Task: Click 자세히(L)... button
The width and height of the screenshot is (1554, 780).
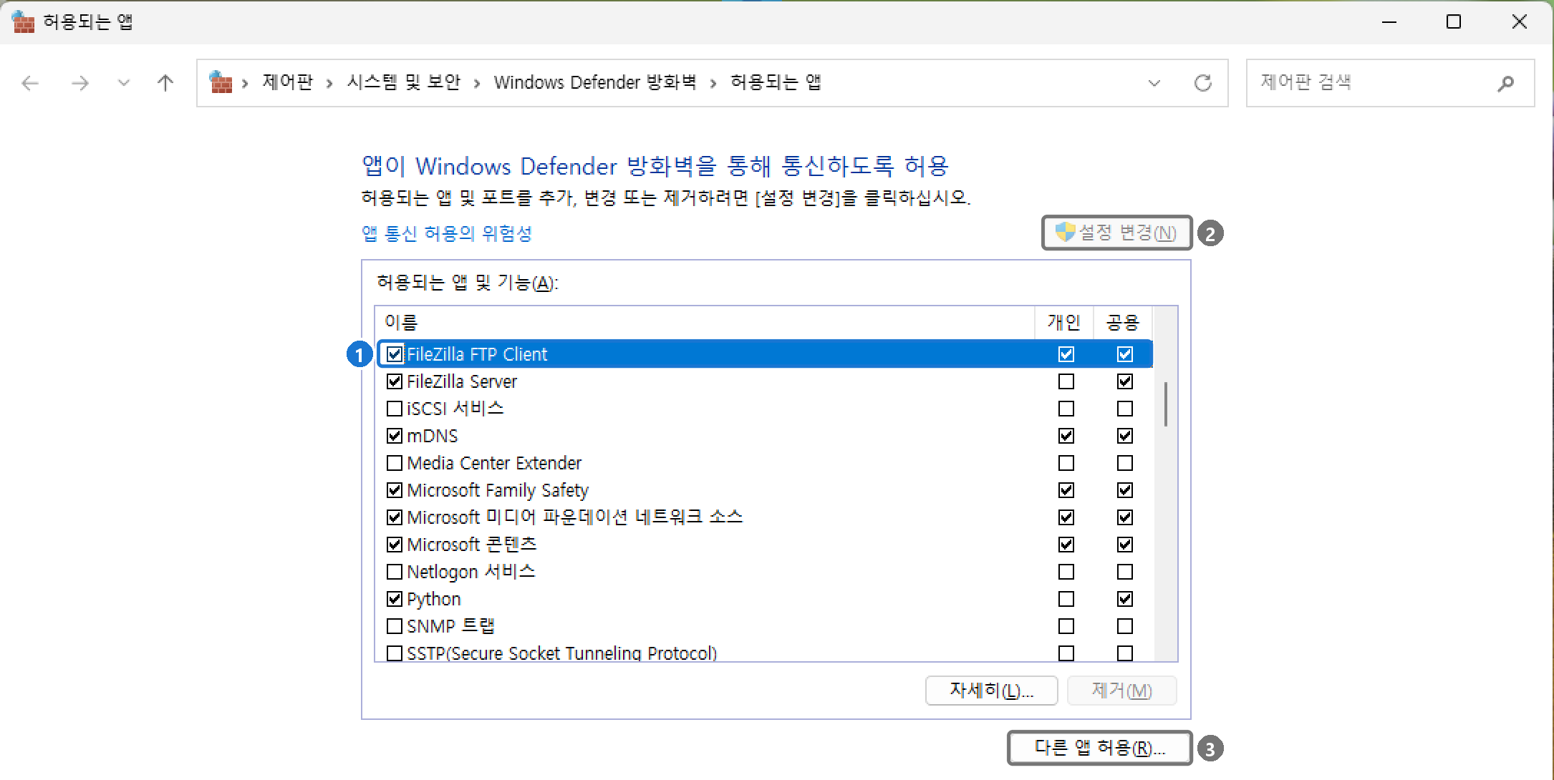Action: [x=992, y=691]
